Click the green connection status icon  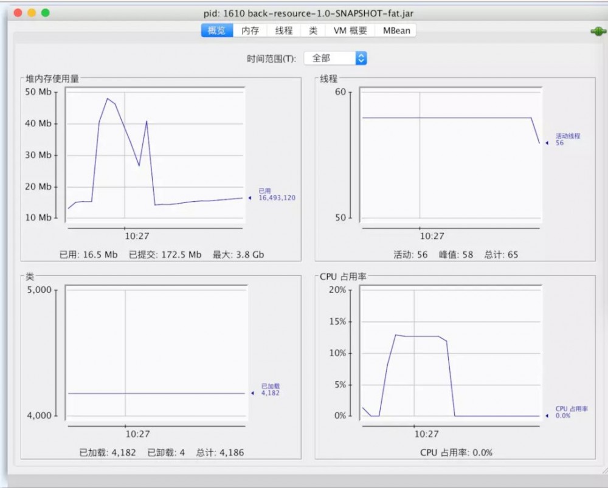[x=598, y=30]
